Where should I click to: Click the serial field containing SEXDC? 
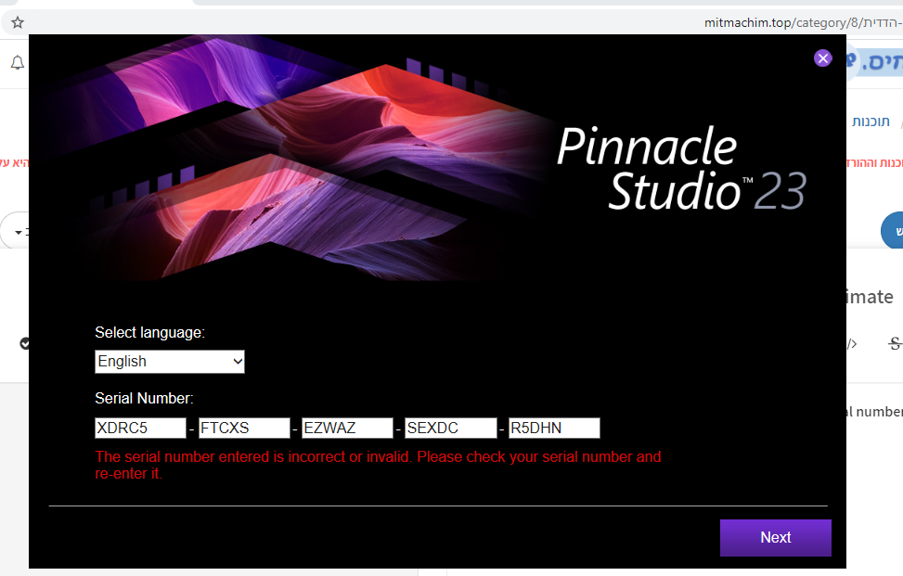pyautogui.click(x=451, y=429)
